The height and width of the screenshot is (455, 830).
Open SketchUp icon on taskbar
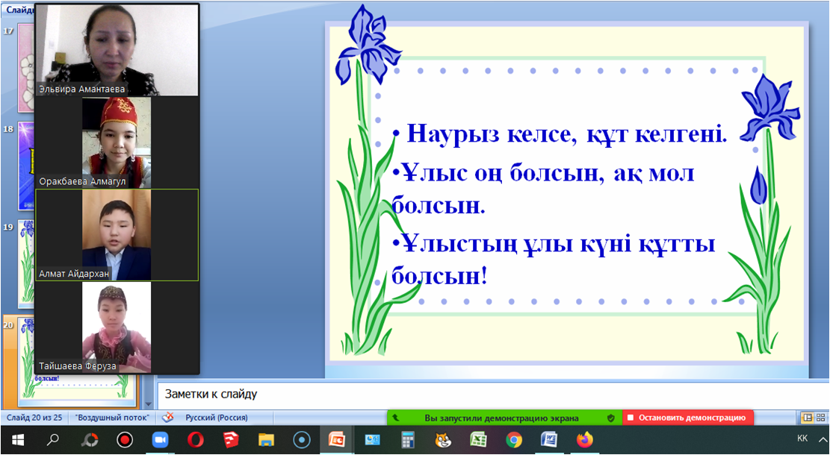point(231,440)
